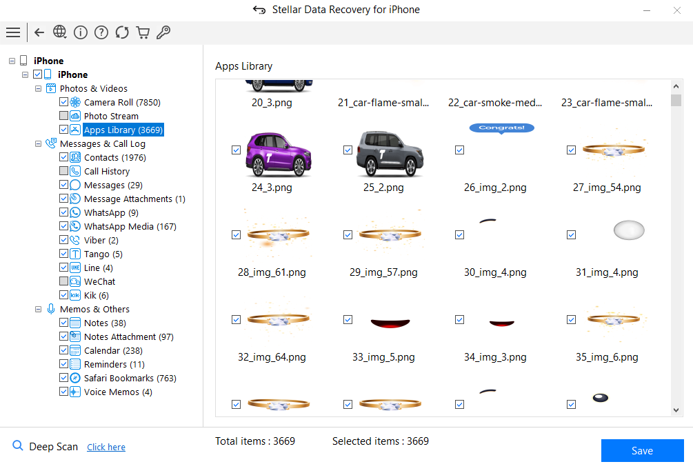Screen dimensions: 693x473
Task: Open help with the question mark icon
Action: [x=101, y=32]
